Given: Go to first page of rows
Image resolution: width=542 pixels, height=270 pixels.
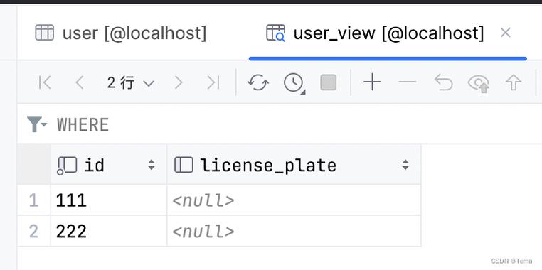Looking at the screenshot, I should tap(45, 83).
